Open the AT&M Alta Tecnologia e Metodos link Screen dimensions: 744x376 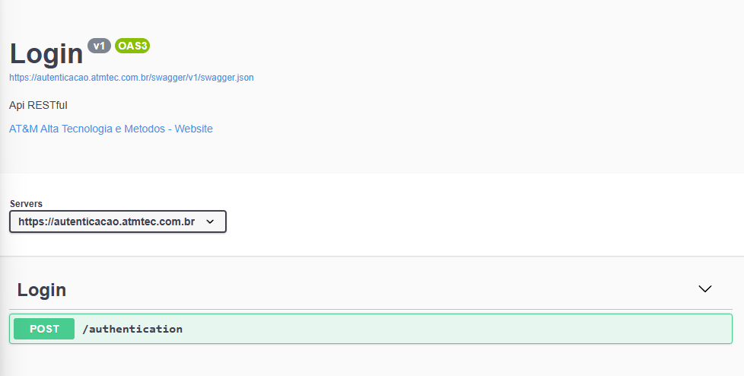[x=110, y=129]
